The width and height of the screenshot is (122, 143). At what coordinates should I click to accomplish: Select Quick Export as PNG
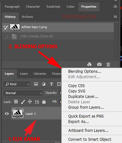[x=86, y=116]
